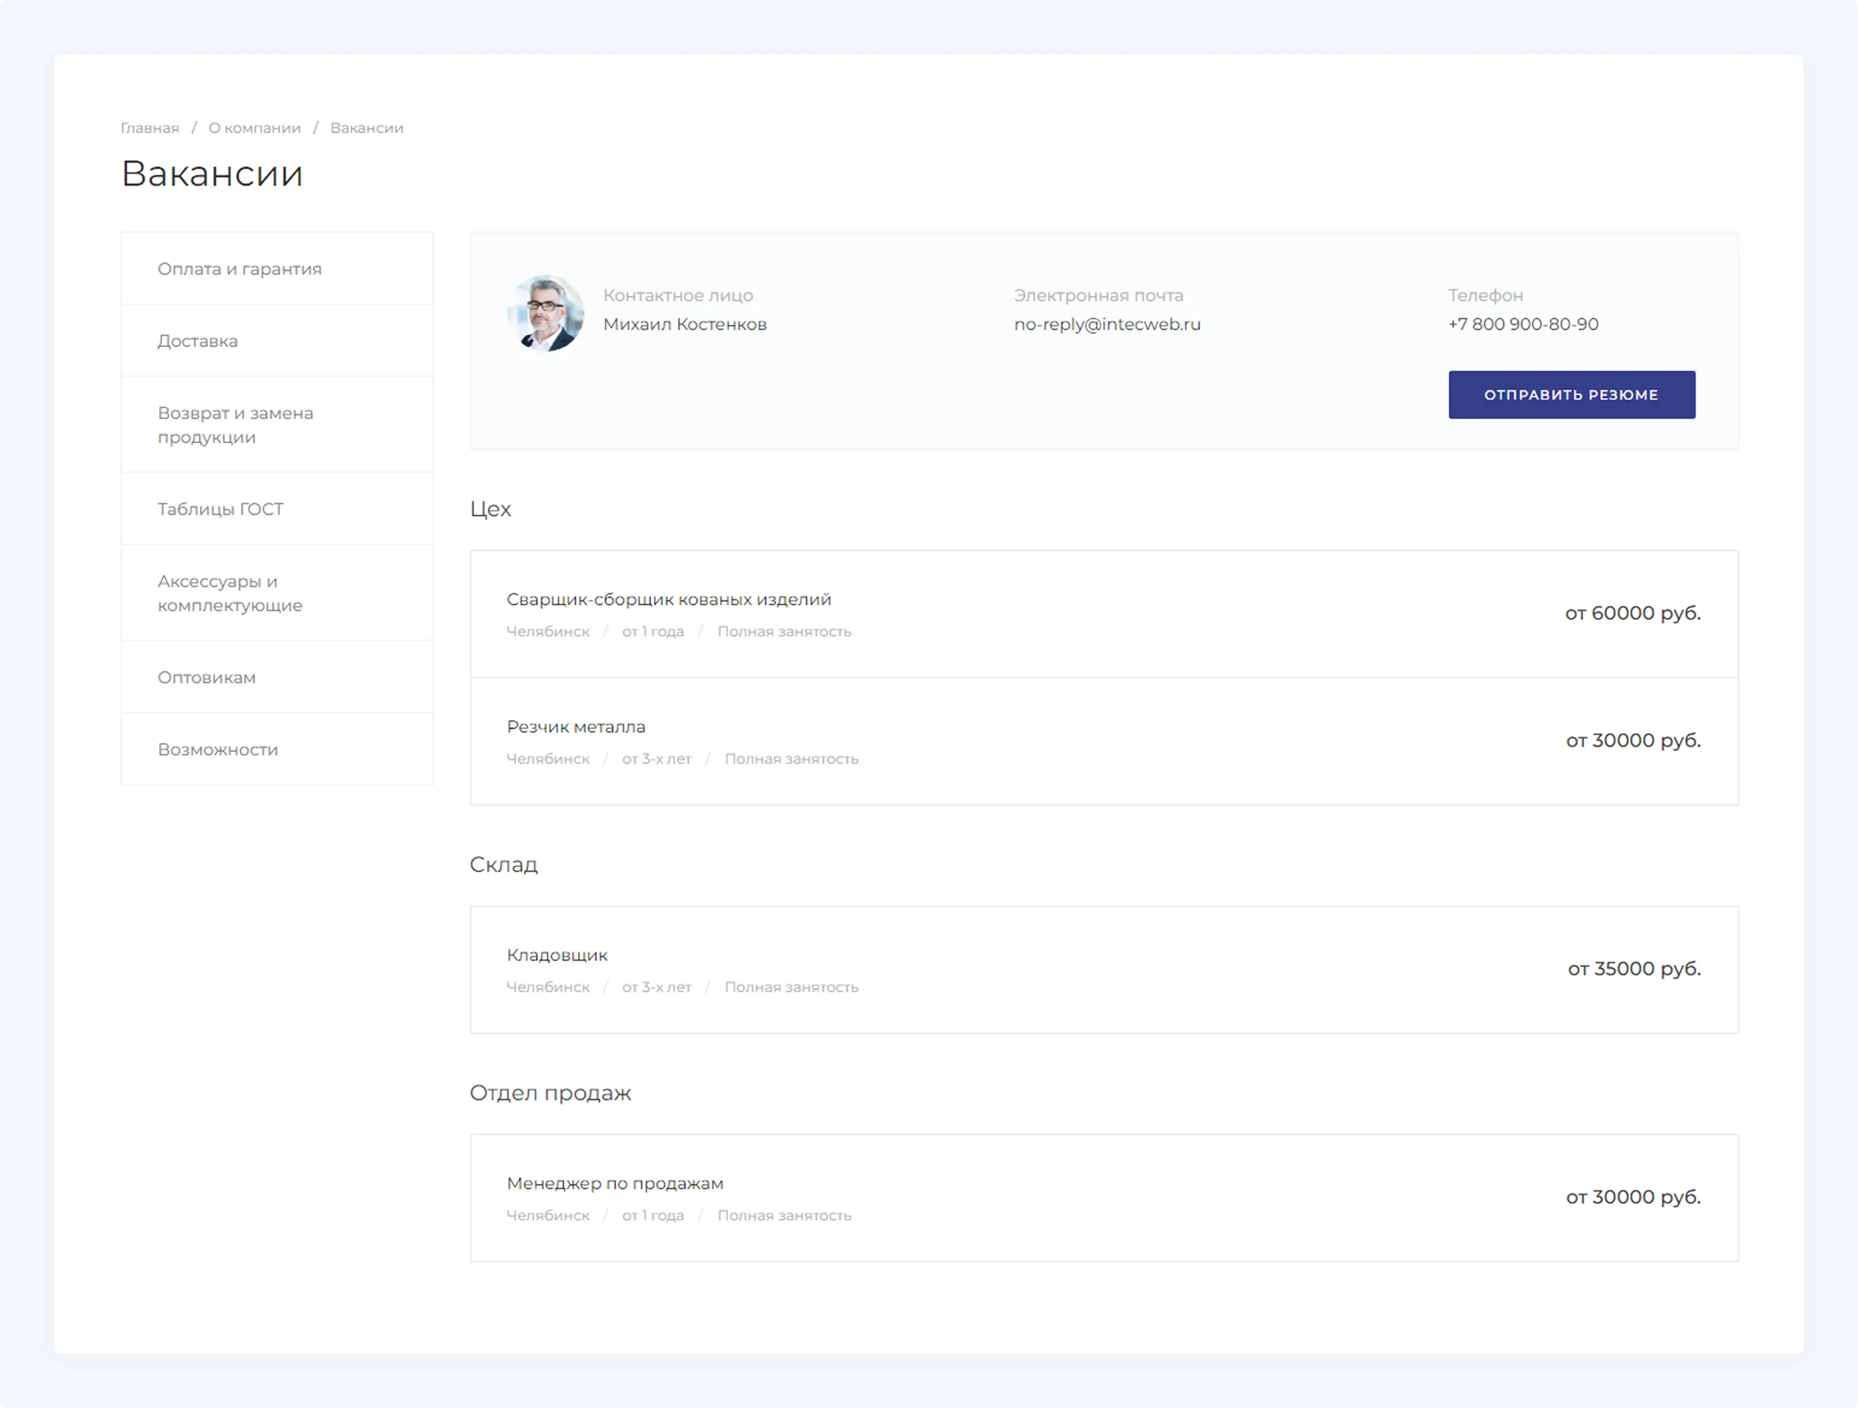Expand the Кладовщик vacancy row
1858x1408 pixels.
557,955
